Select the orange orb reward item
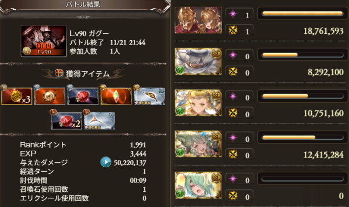The height and width of the screenshot is (207, 349). [50, 96]
